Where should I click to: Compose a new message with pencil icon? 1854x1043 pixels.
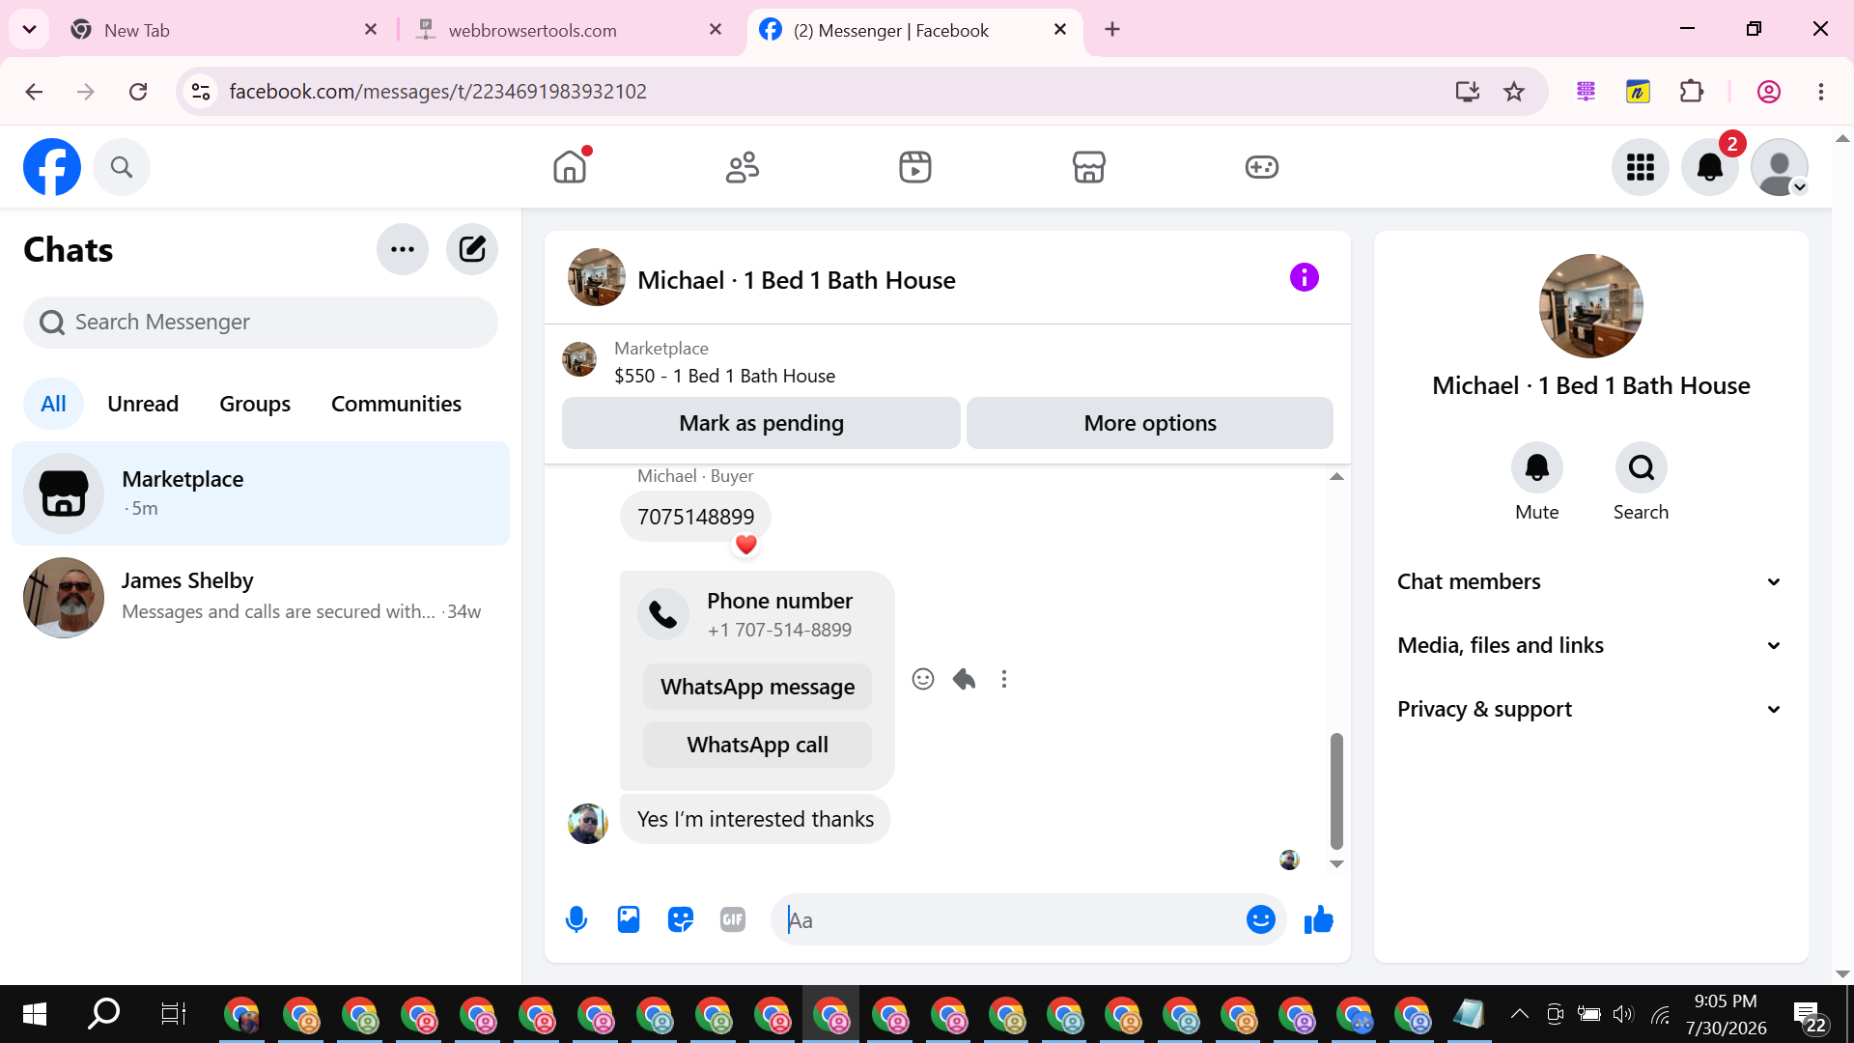[472, 249]
